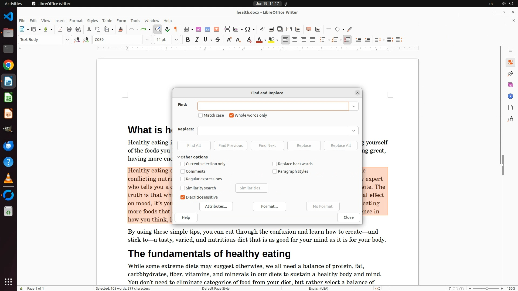This screenshot has height=291, width=518.
Task: Click the Attributes... button
Action: (216, 206)
